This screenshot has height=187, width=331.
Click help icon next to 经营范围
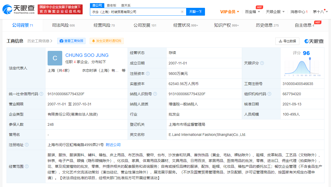[27, 166]
